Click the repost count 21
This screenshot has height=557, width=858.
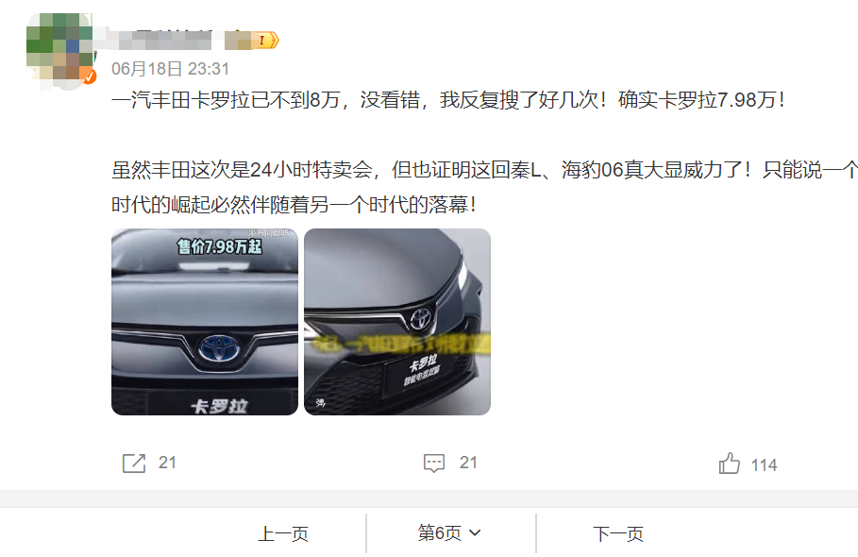click(x=167, y=463)
